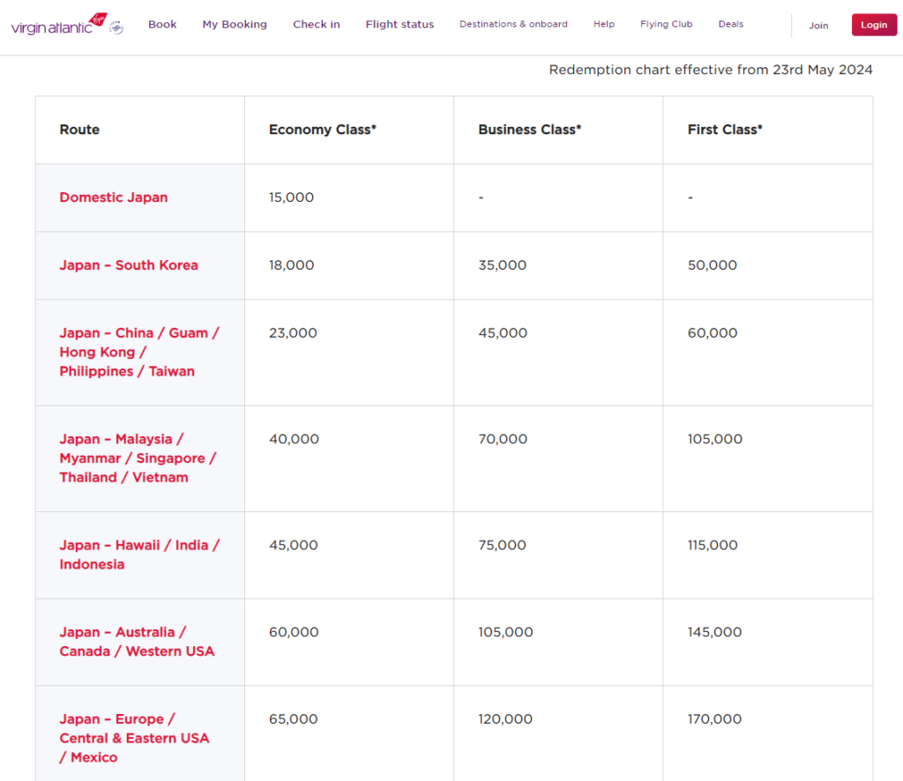Image resolution: width=903 pixels, height=781 pixels.
Task: Open the Help menu item
Action: pos(604,25)
